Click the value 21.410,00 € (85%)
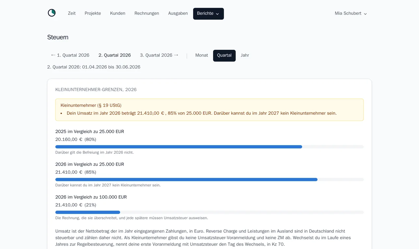 76,172
